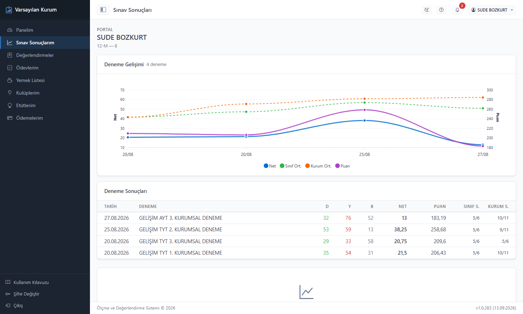Click the Panelim dashboard icon
The width and height of the screenshot is (523, 314).
click(x=10, y=30)
